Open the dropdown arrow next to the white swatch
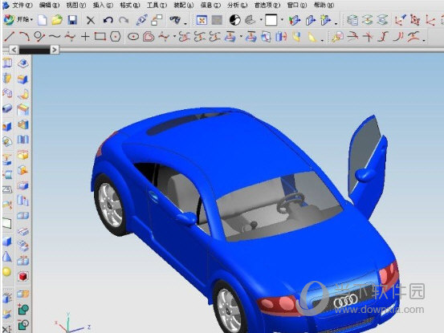The image size is (444, 333). pos(282,20)
